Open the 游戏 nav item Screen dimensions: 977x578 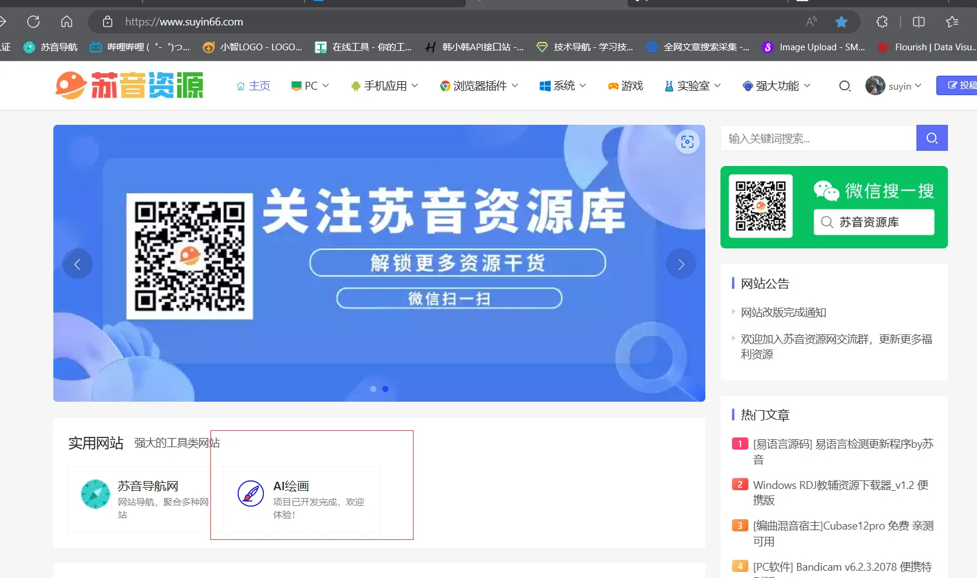(x=626, y=86)
